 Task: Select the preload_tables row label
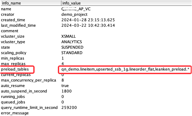click(x=15, y=69)
